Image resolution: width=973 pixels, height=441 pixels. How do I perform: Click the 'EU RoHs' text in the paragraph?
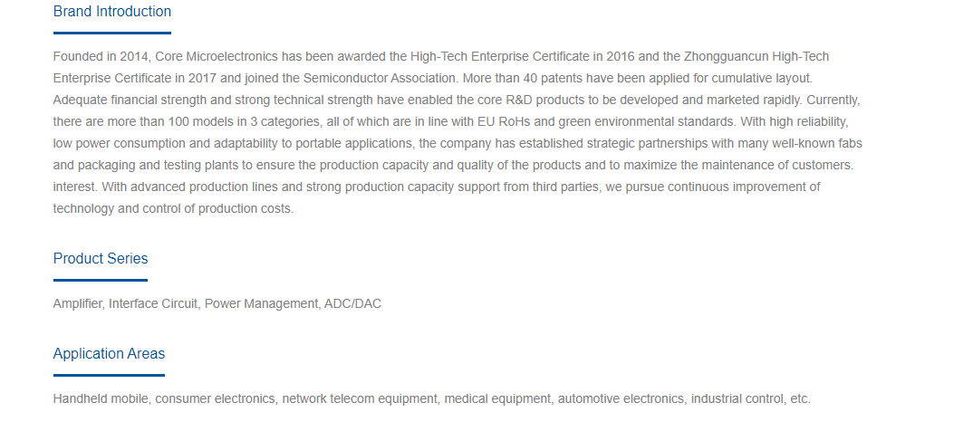coord(504,121)
